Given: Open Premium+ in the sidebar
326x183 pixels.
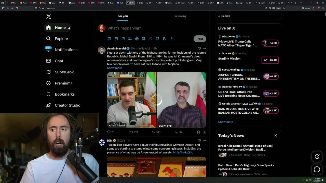Looking at the screenshot, I should pos(59,83).
